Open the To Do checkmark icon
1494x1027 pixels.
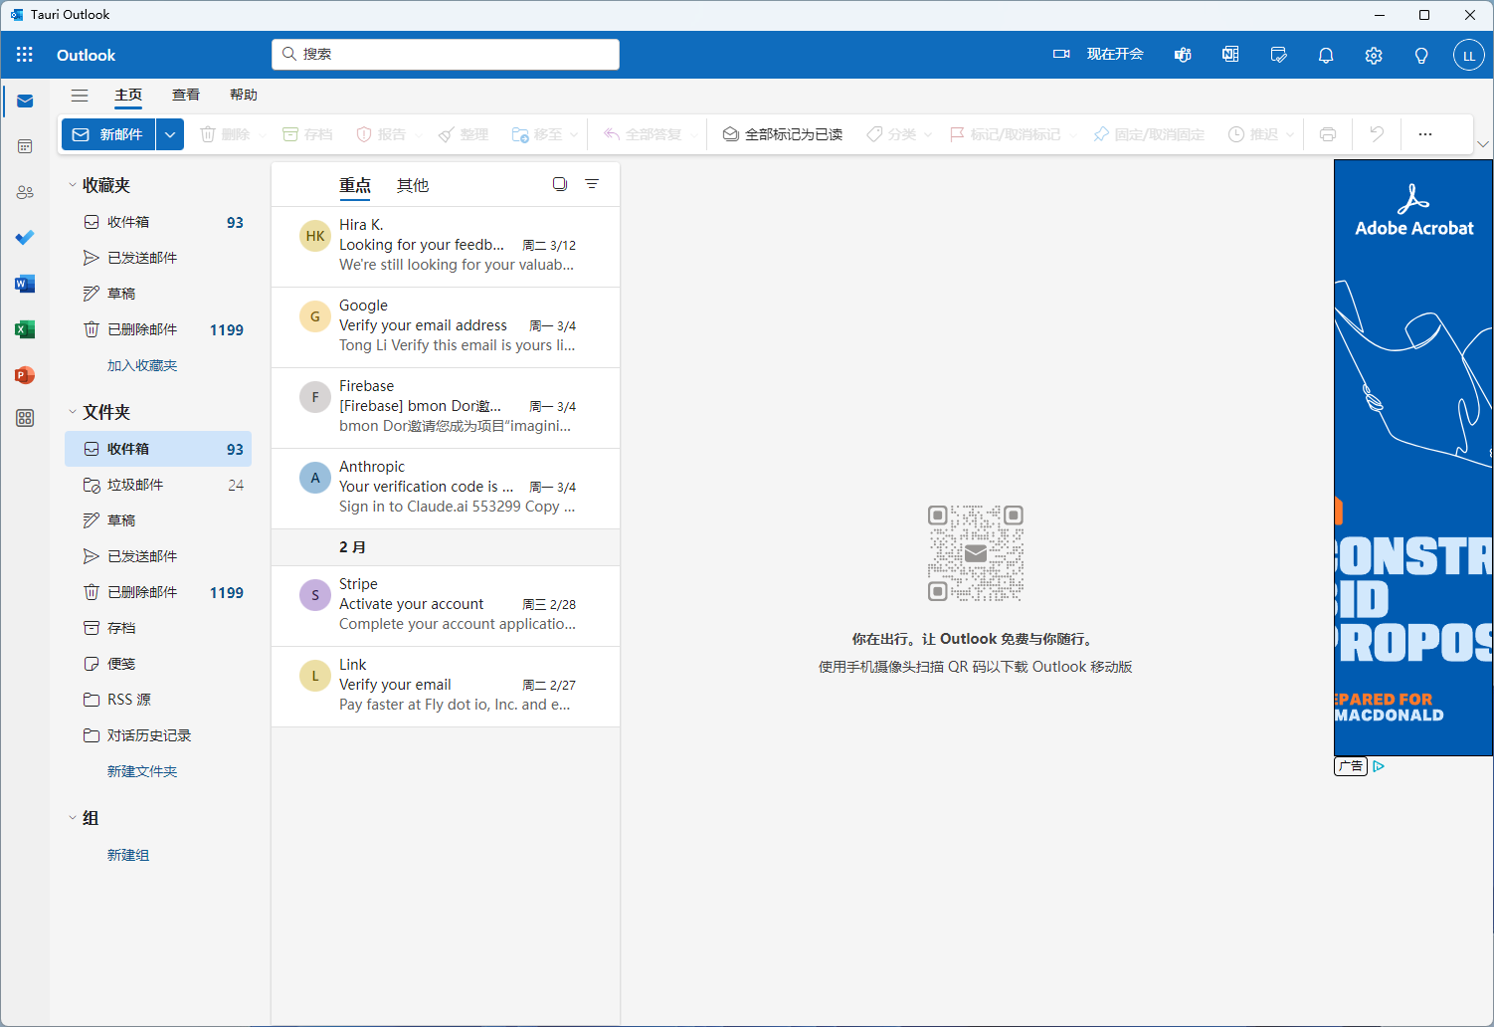pyautogui.click(x=25, y=238)
